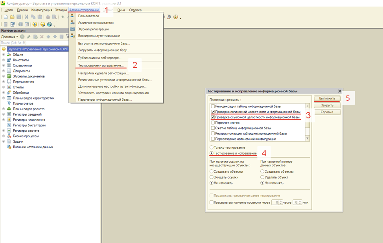Check Реиндексация таблиц информационной базы
383x243 pixels.
[213, 106]
